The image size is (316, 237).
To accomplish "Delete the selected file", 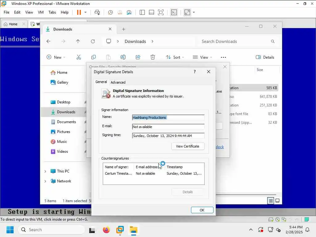I will 153,57.
